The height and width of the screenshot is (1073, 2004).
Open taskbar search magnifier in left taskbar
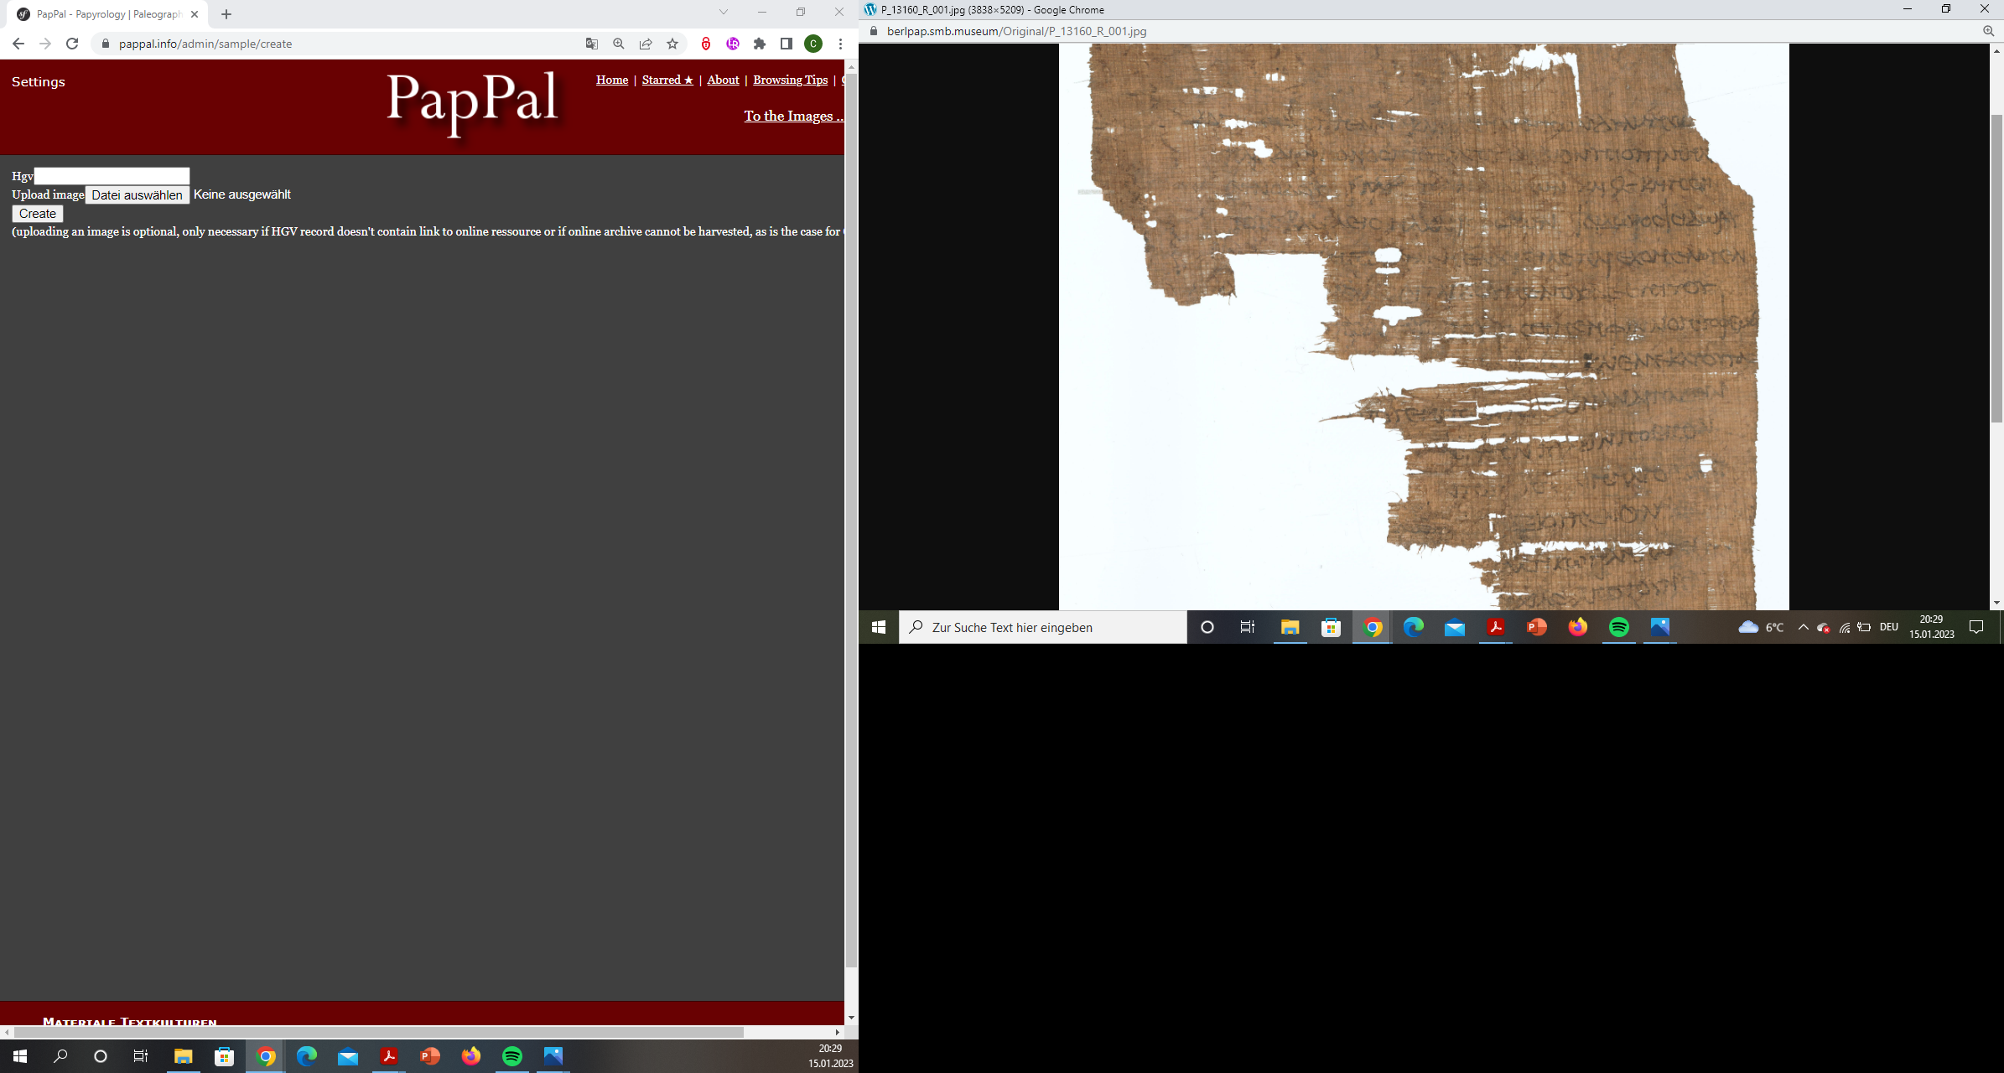(x=60, y=1056)
